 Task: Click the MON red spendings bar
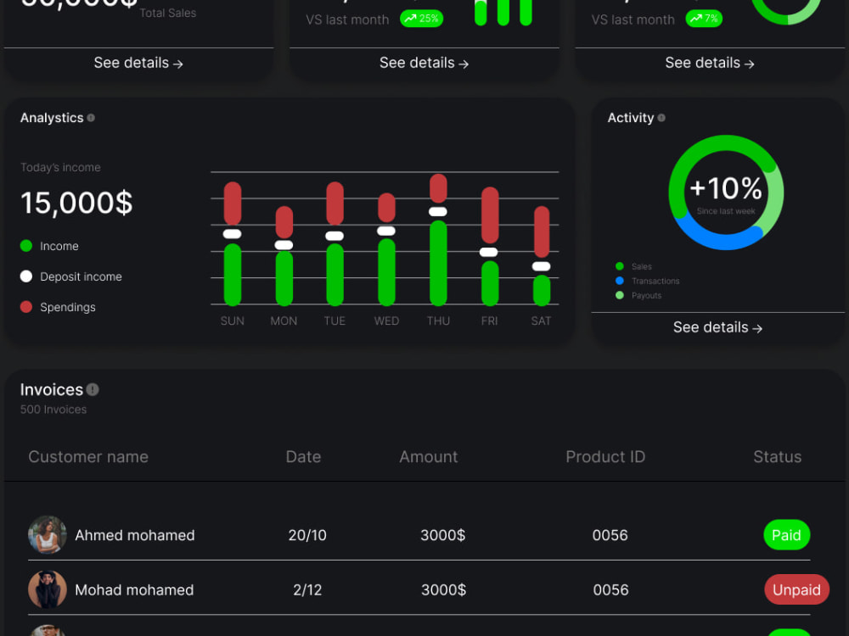pyautogui.click(x=284, y=222)
